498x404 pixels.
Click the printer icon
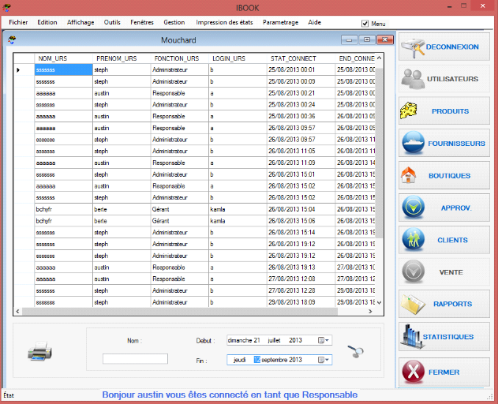41,351
